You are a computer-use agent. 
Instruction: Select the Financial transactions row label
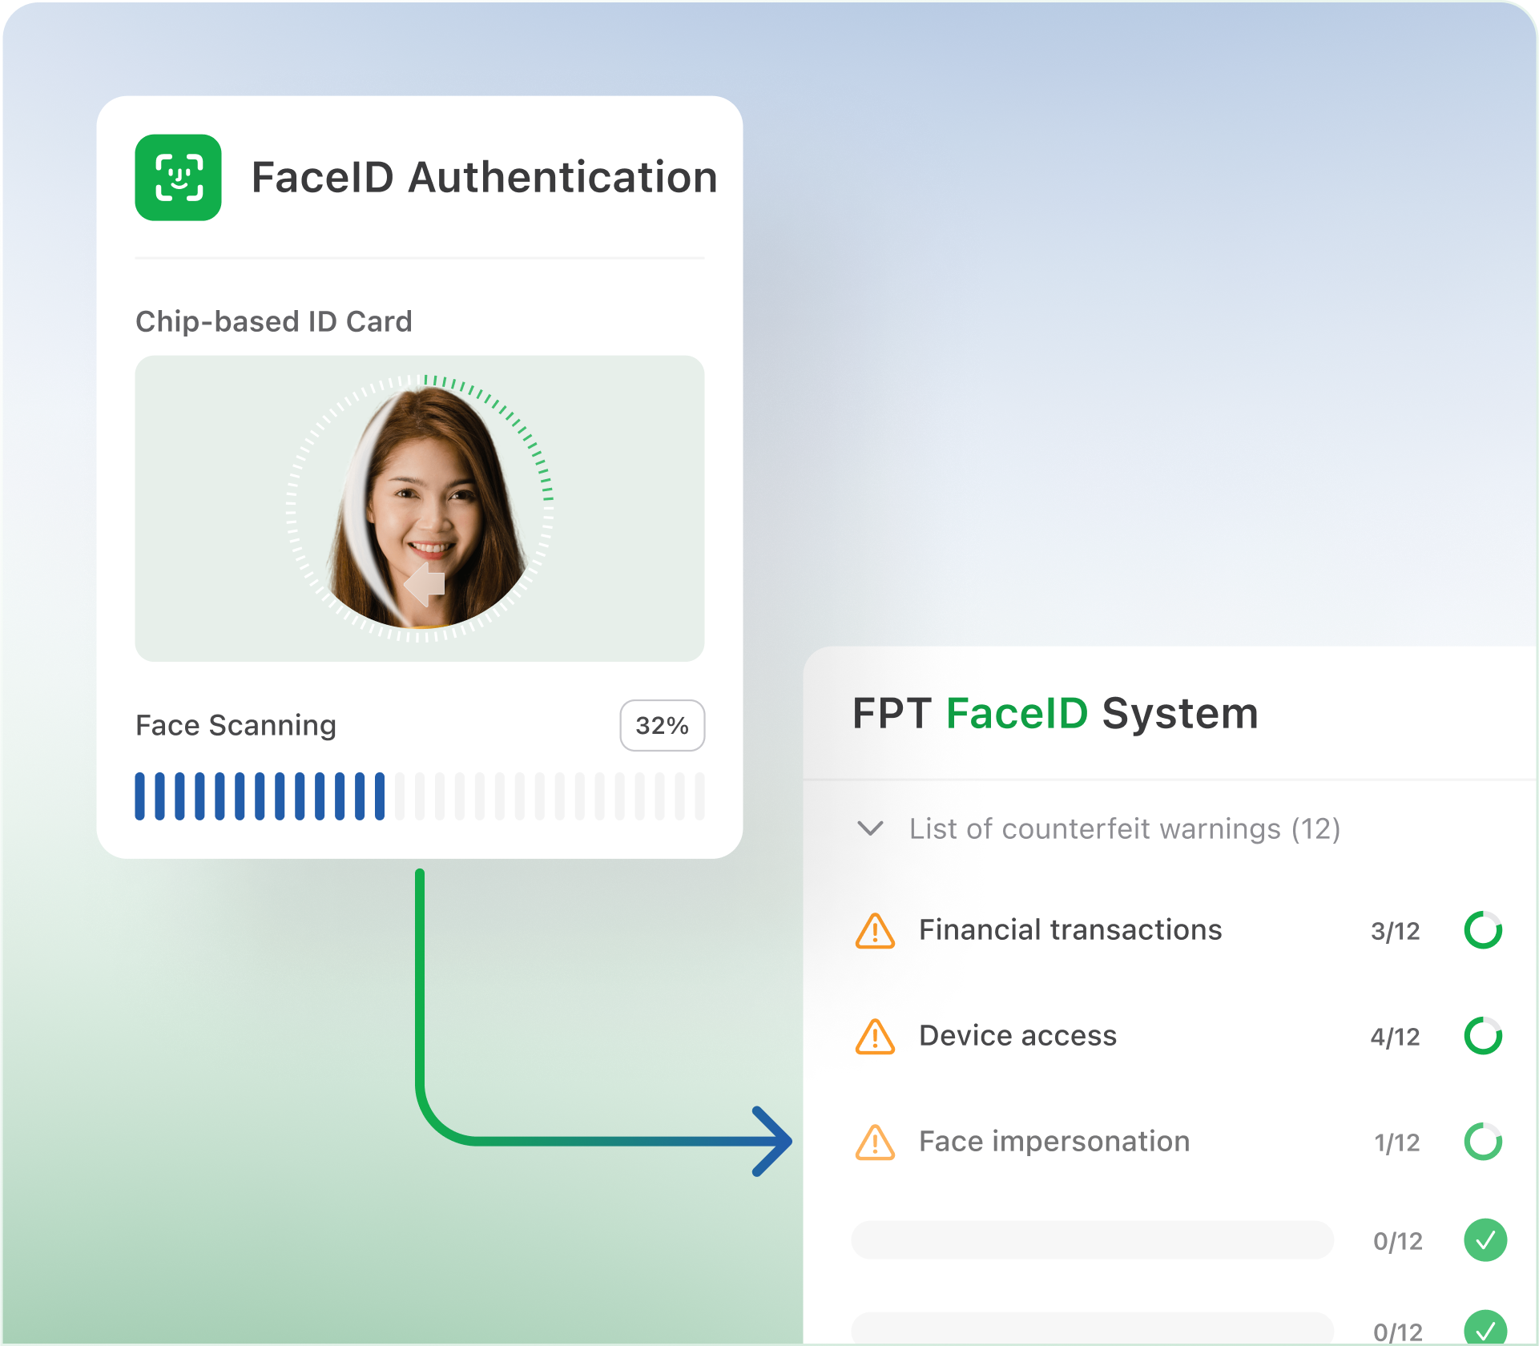pos(1070,930)
